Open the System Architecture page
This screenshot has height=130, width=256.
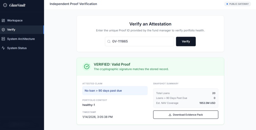pyautogui.click(x=21, y=39)
